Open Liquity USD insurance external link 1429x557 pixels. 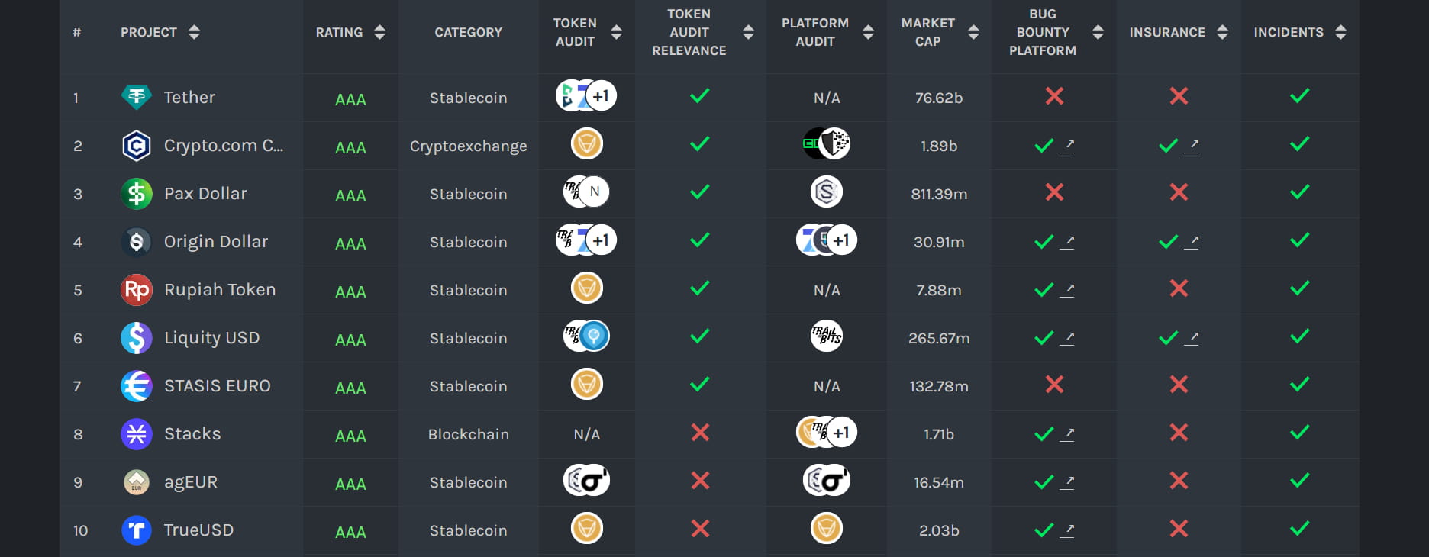(x=1192, y=338)
